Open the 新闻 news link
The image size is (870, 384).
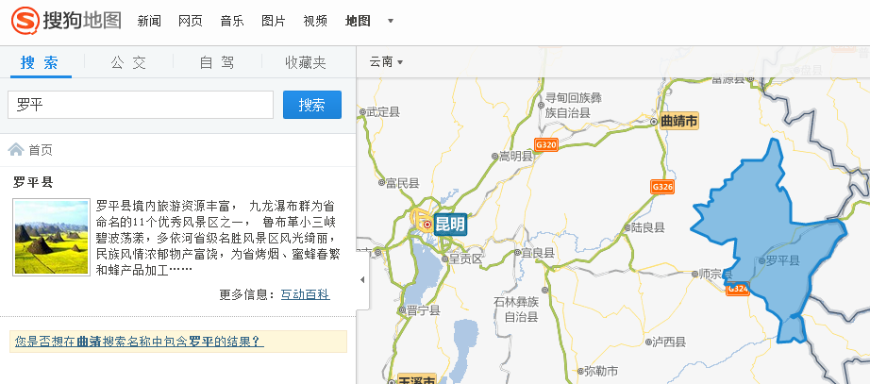point(149,21)
